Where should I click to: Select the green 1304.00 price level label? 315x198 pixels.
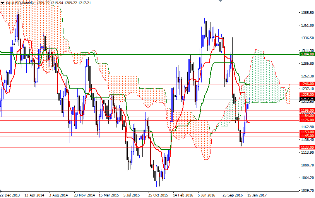coord(306,55)
